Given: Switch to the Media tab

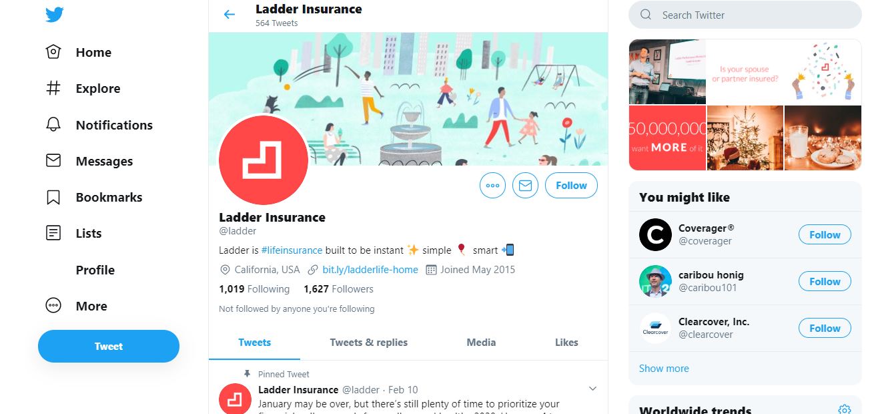Looking at the screenshot, I should [481, 342].
